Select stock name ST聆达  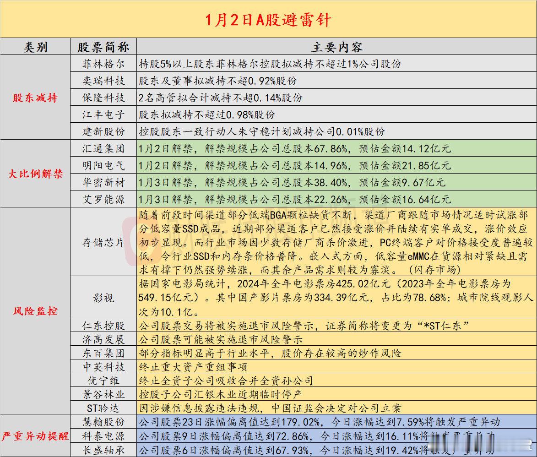tap(103, 408)
